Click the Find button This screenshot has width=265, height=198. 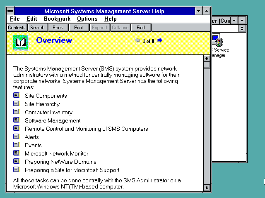pyautogui.click(x=141, y=28)
